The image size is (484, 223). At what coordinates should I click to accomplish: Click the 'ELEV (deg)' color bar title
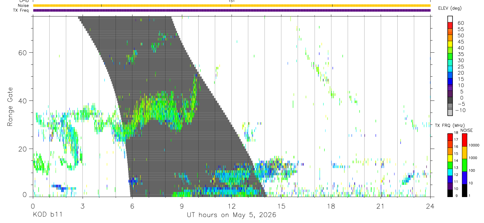pyautogui.click(x=450, y=8)
